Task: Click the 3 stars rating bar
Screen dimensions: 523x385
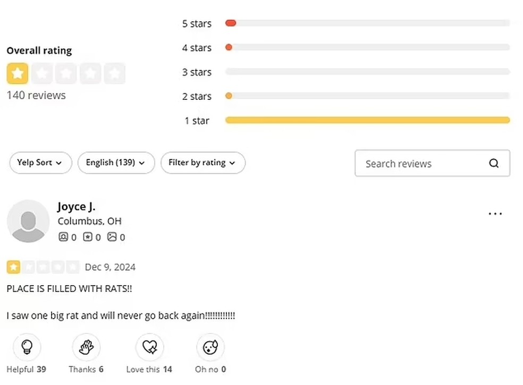Action: point(368,72)
